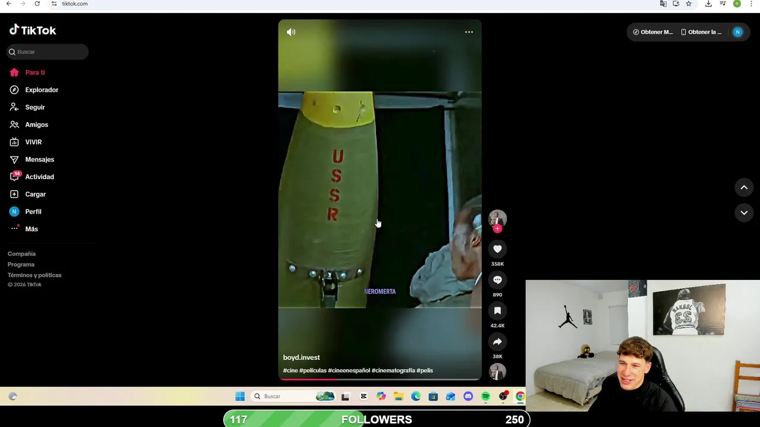The image size is (760, 427).
Task: Click the #cineenespañol hashtag
Action: point(349,371)
